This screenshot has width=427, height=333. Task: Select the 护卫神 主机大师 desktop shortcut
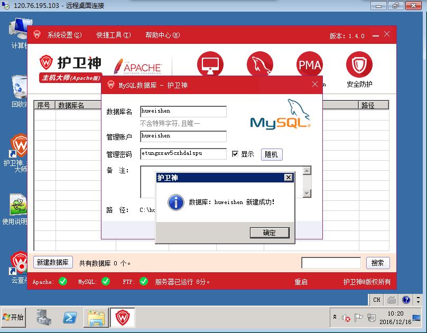(17, 153)
